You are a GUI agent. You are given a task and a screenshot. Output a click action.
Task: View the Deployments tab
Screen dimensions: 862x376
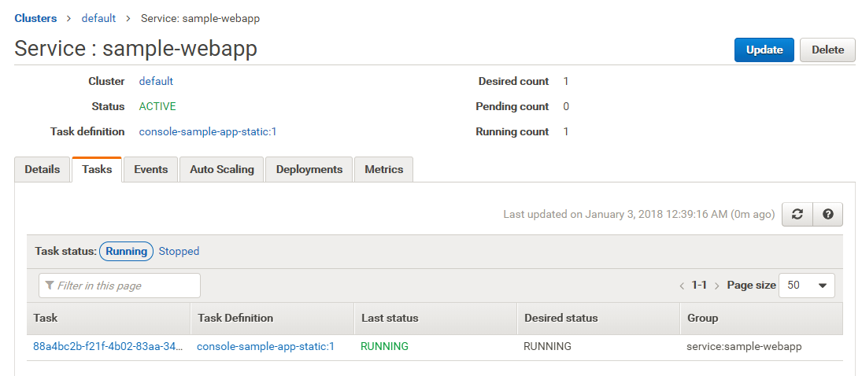coord(309,170)
